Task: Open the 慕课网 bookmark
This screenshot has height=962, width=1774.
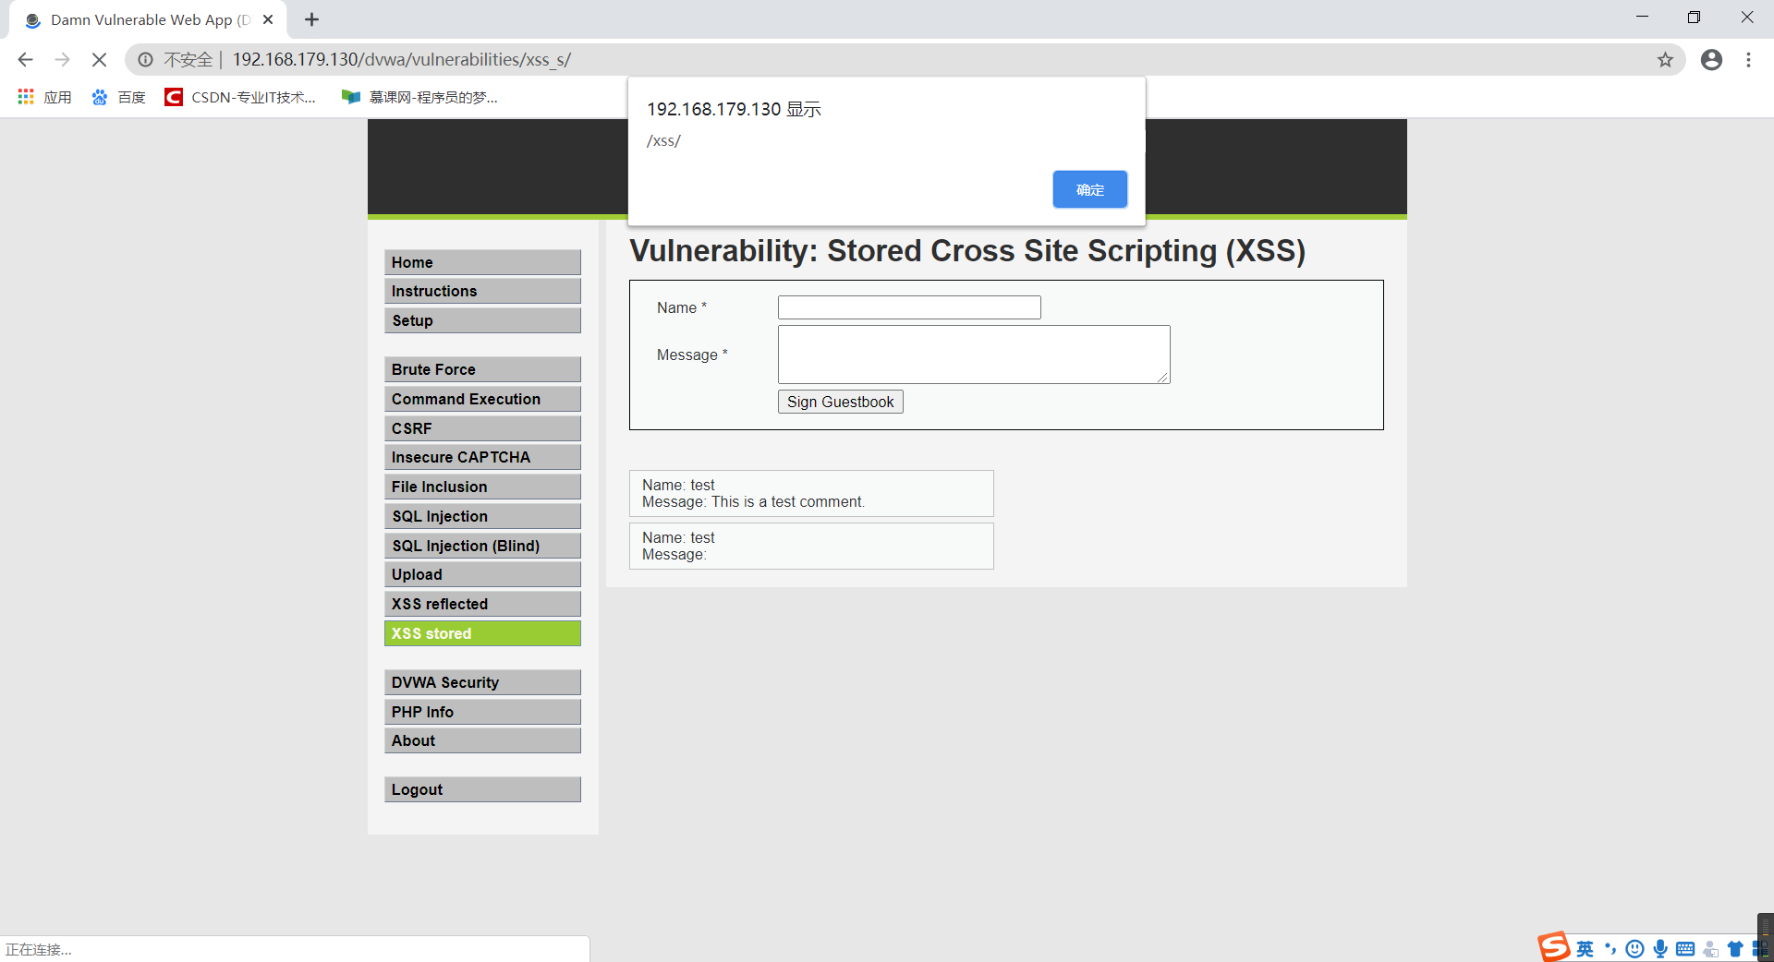Action: click(419, 97)
